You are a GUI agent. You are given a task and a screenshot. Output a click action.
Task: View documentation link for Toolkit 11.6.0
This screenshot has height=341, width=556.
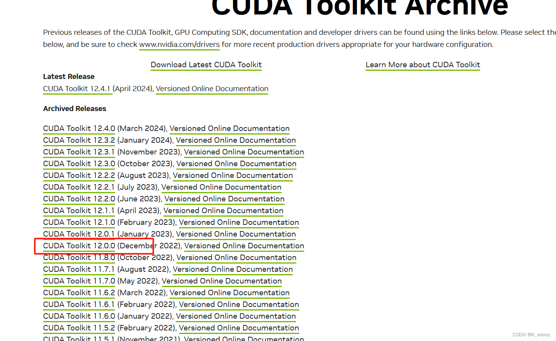[x=236, y=316]
